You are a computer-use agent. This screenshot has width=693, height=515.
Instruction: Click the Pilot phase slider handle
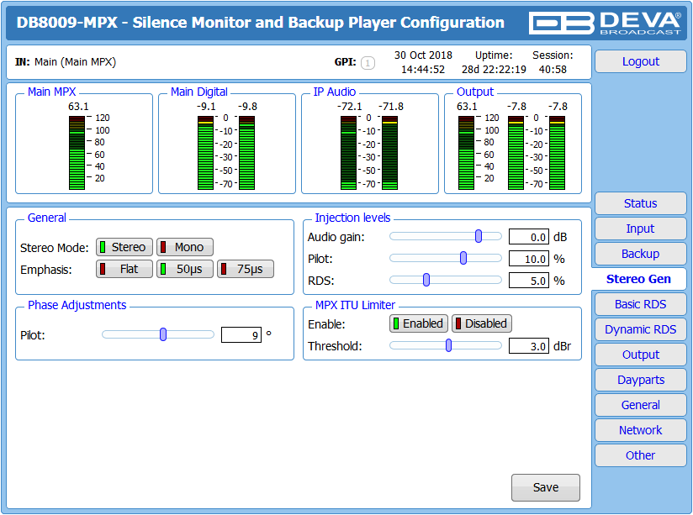[x=163, y=334]
